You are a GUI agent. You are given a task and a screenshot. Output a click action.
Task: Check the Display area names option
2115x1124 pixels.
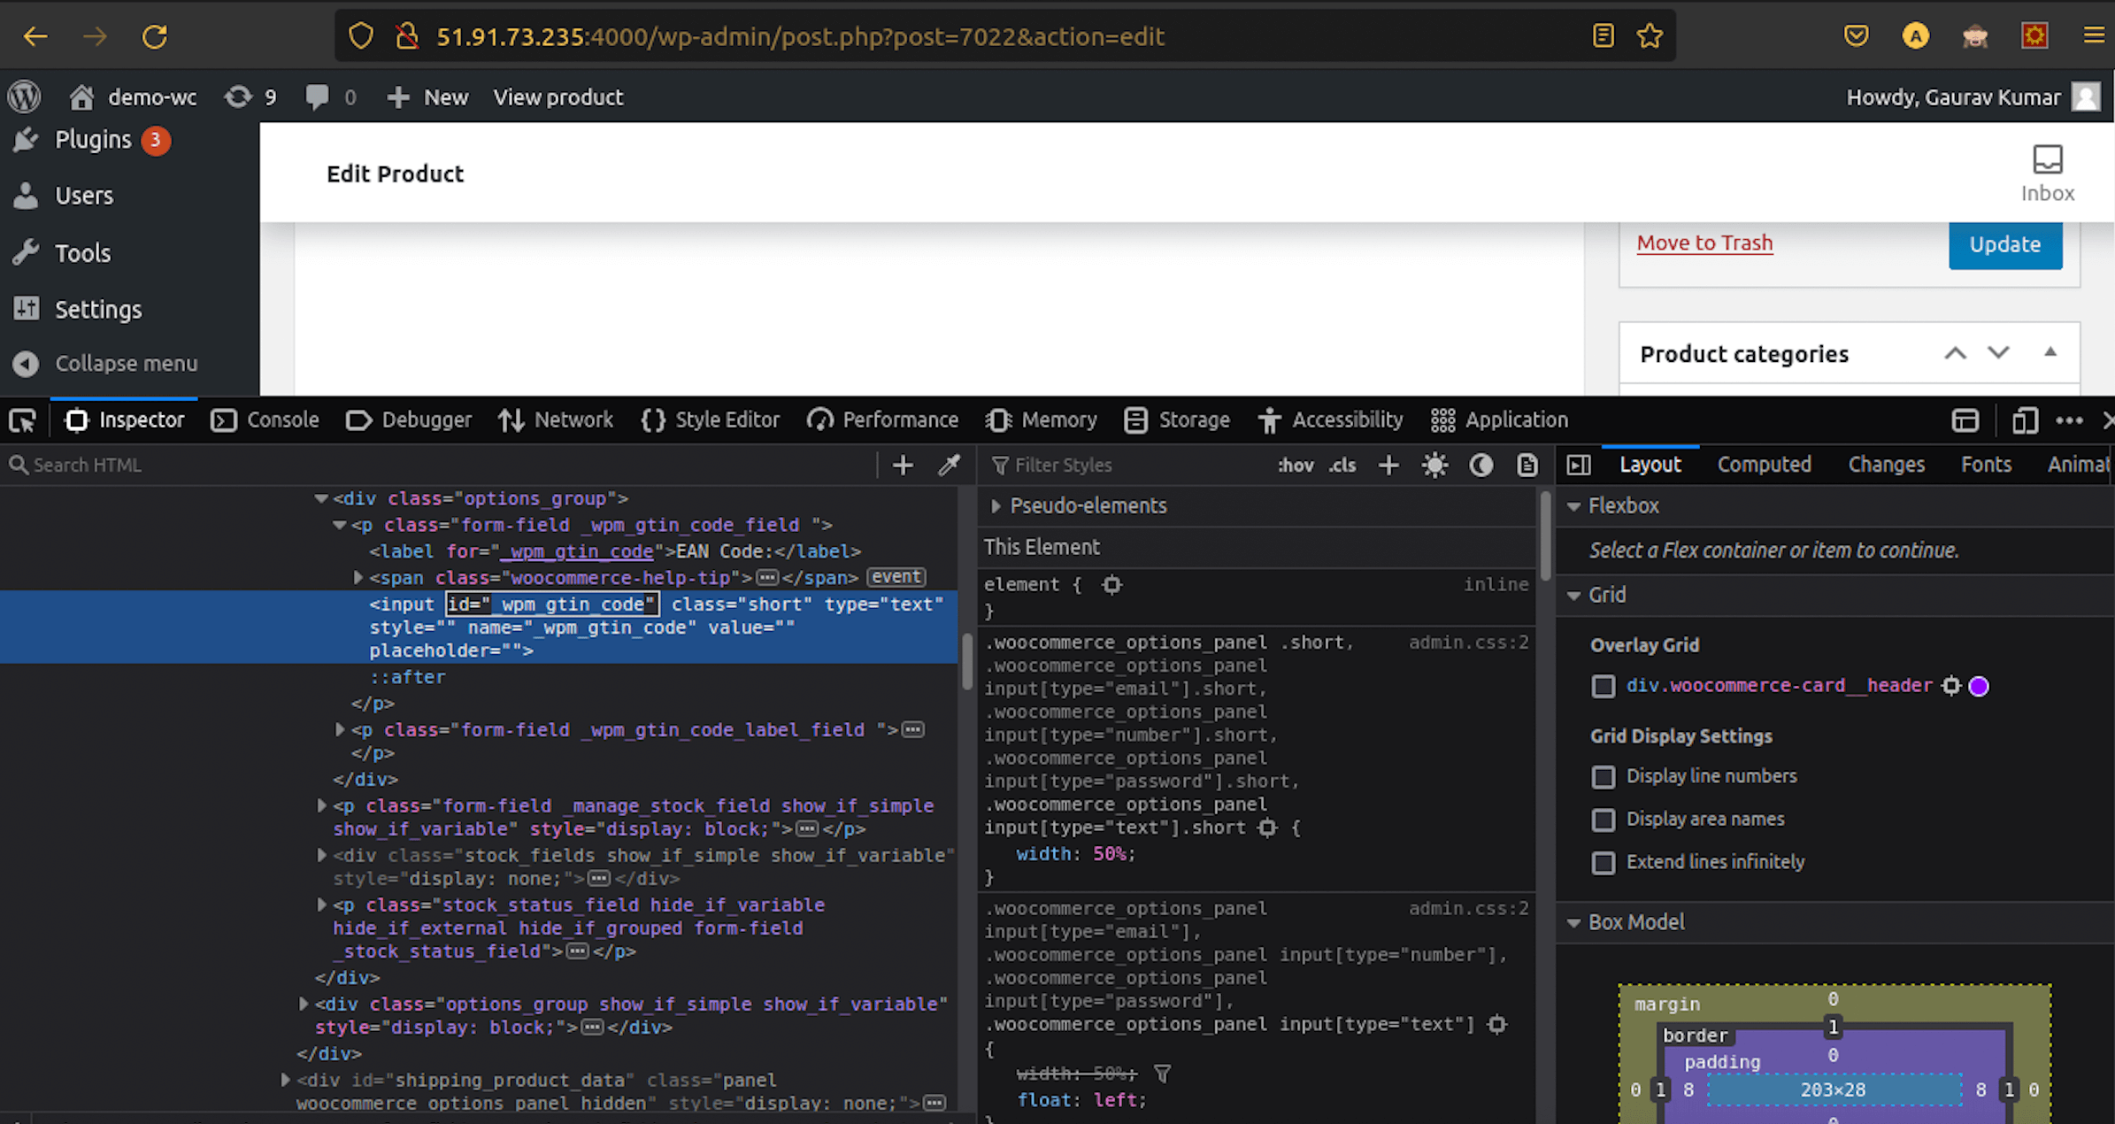pos(1603,820)
